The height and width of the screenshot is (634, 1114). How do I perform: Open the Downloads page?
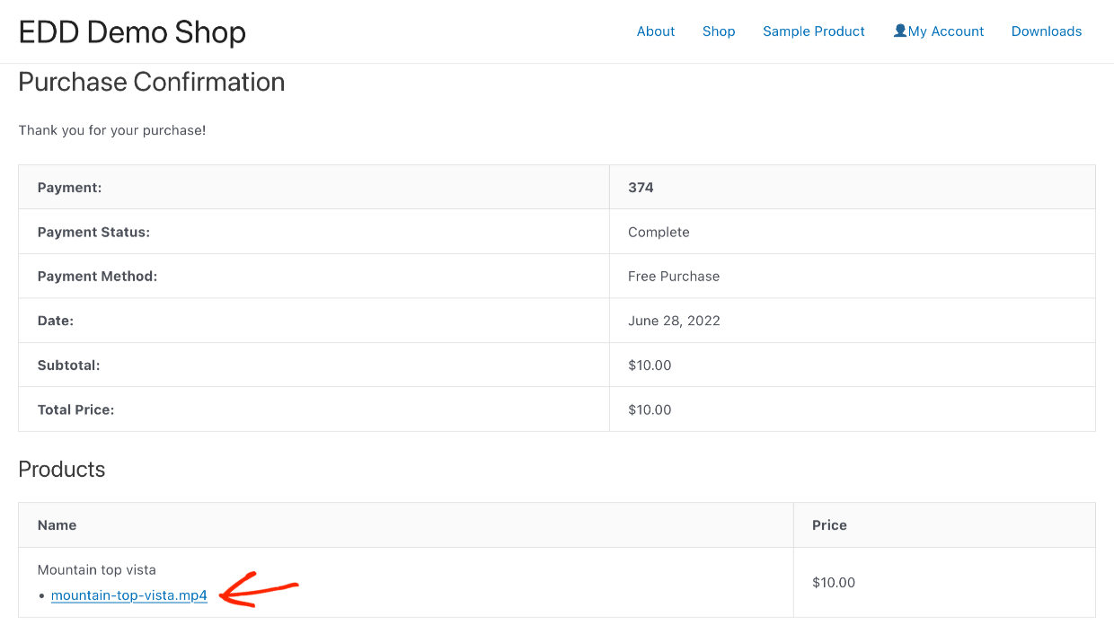pos(1046,31)
